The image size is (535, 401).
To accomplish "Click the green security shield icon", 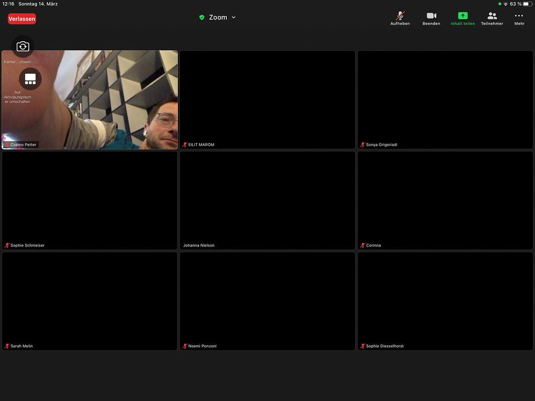I will tap(202, 17).
